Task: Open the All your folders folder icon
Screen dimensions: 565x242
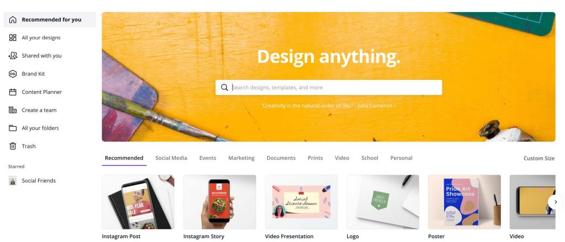Action: [13, 128]
